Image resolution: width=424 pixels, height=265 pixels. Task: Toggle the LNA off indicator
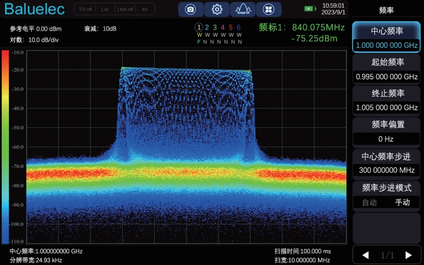[125, 9]
